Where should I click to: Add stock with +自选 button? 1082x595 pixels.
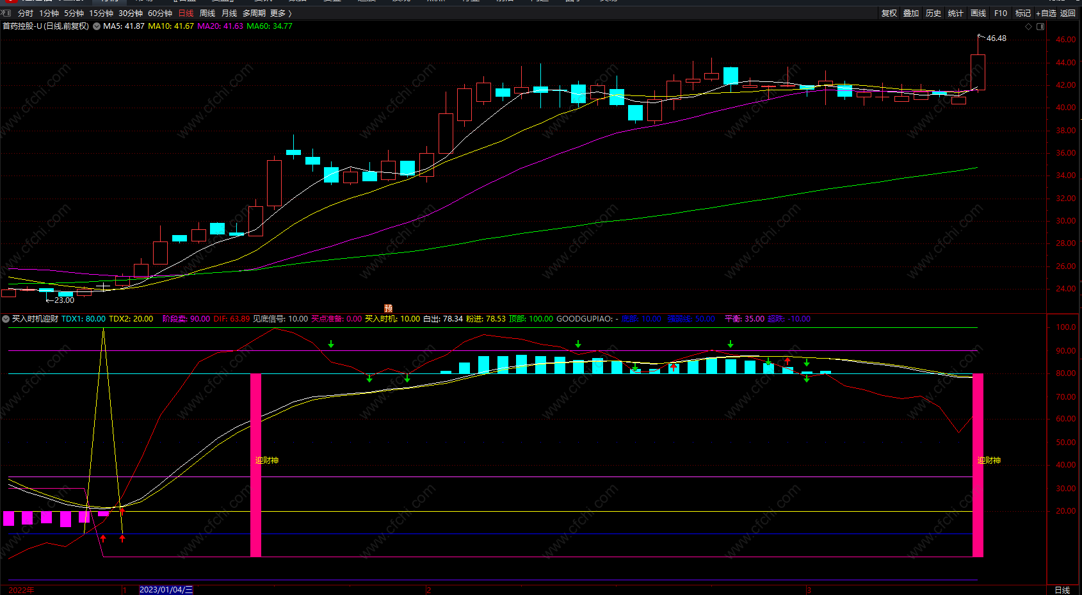[1046, 13]
